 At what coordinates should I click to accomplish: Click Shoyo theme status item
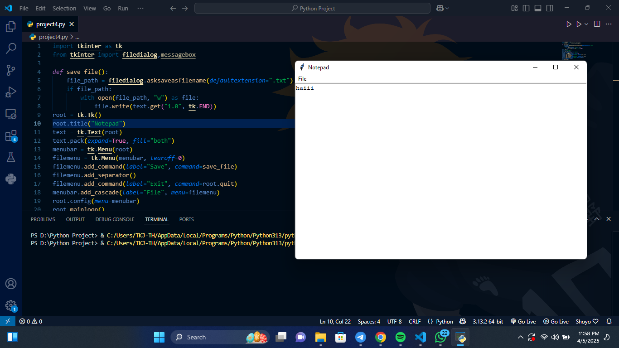587,321
